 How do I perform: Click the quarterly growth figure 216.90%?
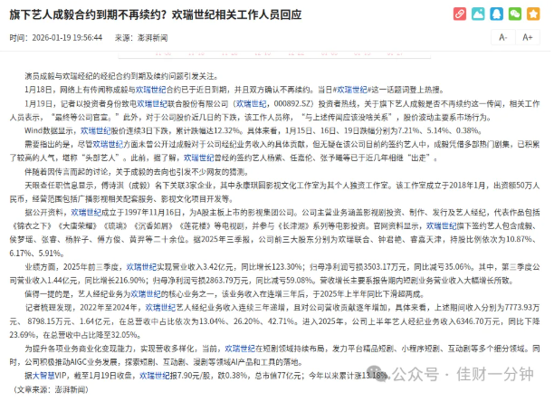(x=129, y=281)
